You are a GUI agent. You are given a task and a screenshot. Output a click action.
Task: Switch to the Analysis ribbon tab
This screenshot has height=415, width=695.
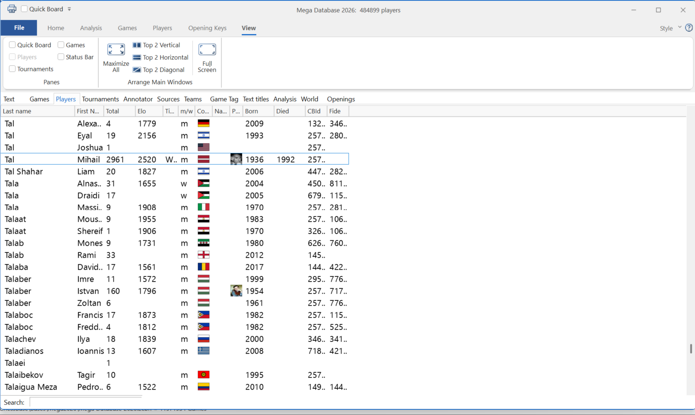pos(91,28)
